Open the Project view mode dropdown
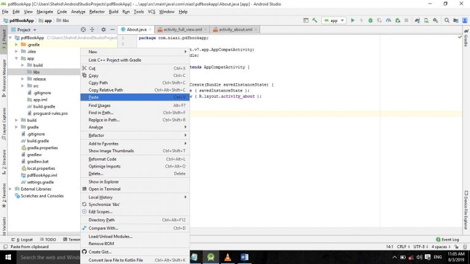This screenshot has width=470, height=264. coord(24,29)
